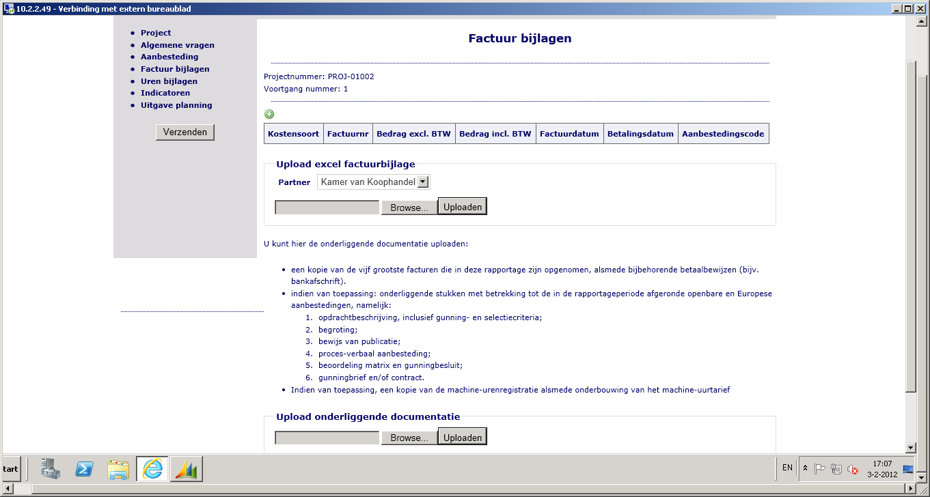Click the Action Center flag tray icon
This screenshot has height=497, width=930.
(820, 468)
